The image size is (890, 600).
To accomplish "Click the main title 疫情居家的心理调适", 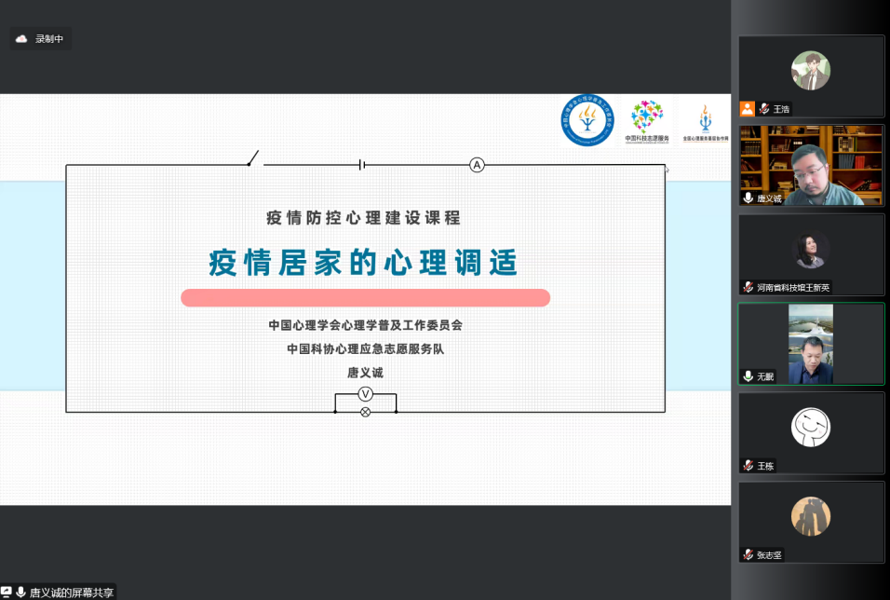I will (363, 263).
